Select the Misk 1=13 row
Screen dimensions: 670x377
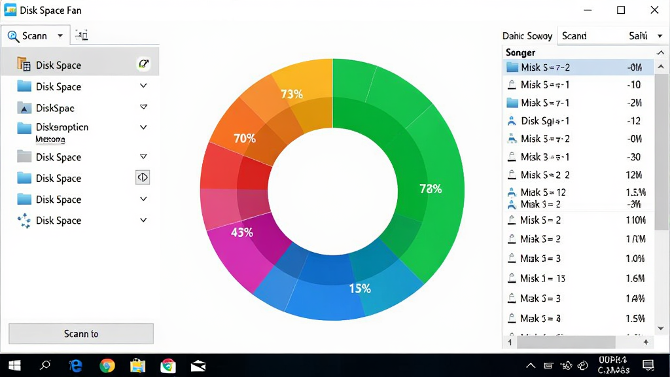578,278
